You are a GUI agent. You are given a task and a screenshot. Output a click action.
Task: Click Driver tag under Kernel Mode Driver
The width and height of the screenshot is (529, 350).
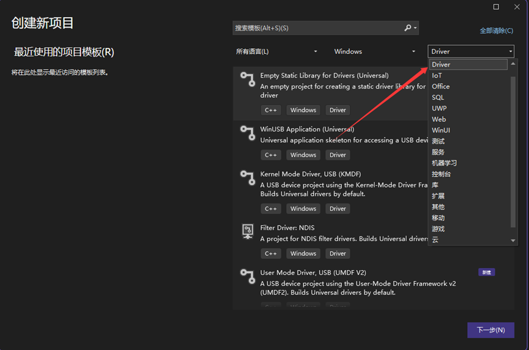tap(338, 208)
